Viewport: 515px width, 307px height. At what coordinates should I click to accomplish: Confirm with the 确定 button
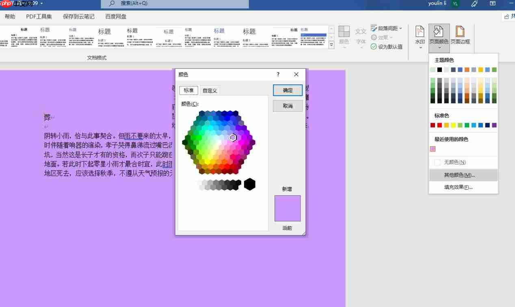pyautogui.click(x=288, y=90)
